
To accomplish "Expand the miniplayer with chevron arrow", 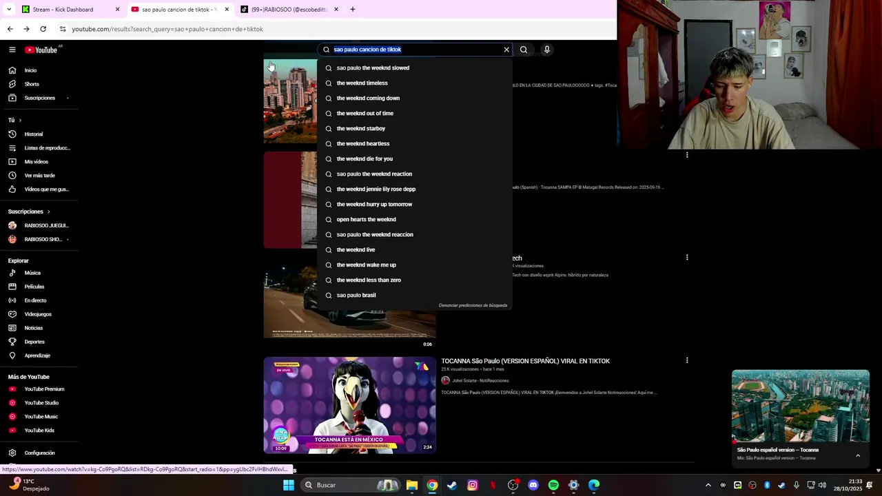I will pos(858,455).
